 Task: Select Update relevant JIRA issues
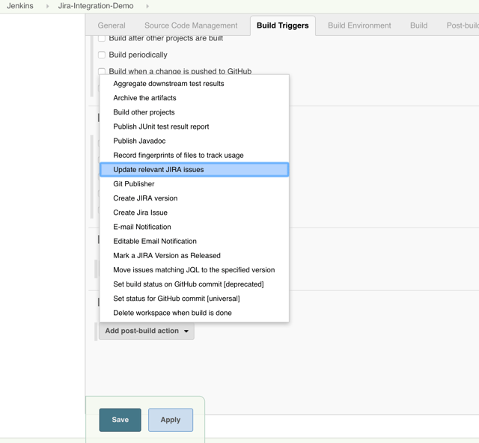(x=195, y=170)
